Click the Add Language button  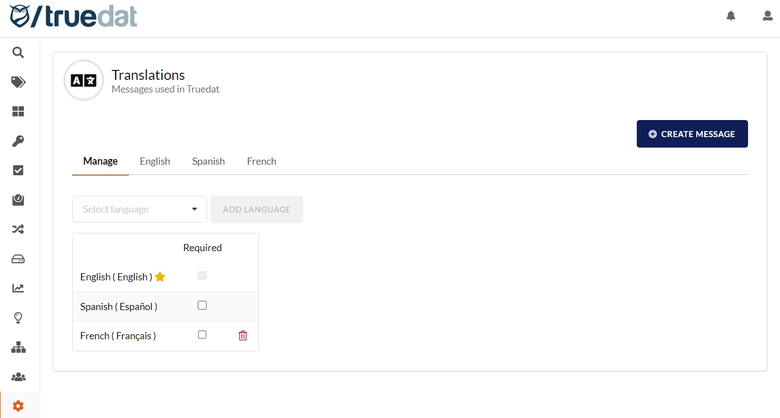coord(257,209)
